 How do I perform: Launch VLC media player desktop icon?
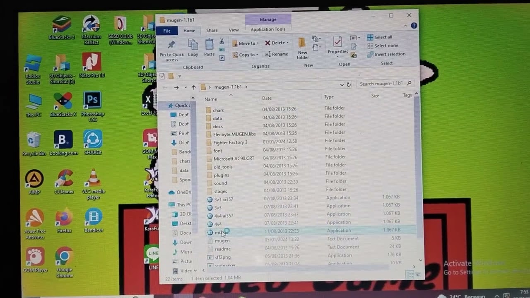(x=93, y=184)
